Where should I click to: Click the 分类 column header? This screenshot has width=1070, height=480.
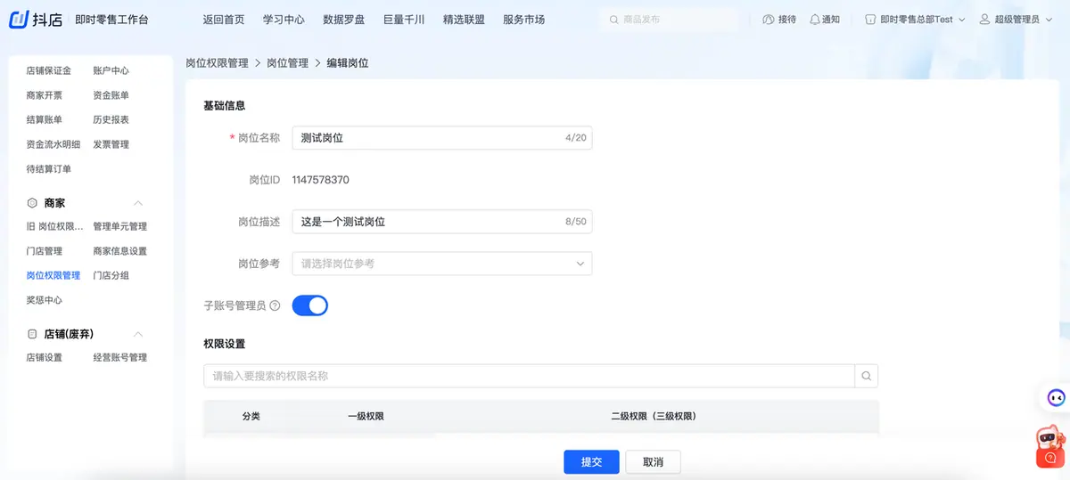tap(251, 416)
